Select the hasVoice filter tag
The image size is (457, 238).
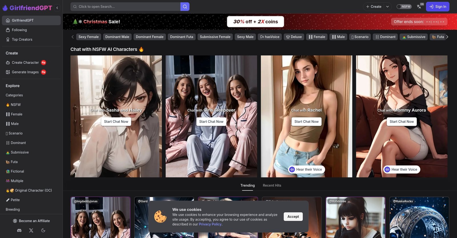point(270,37)
